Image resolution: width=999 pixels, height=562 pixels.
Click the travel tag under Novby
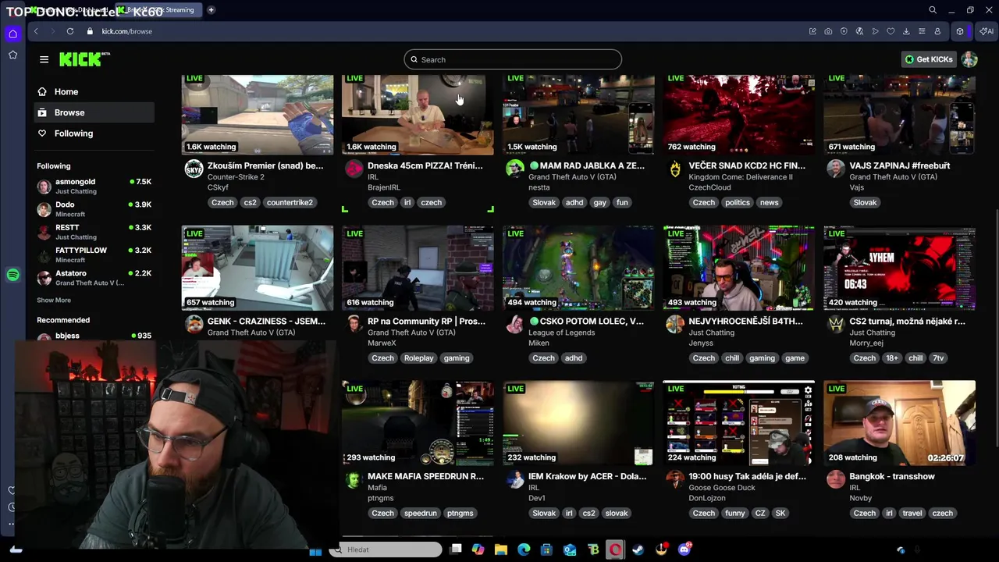pos(912,513)
